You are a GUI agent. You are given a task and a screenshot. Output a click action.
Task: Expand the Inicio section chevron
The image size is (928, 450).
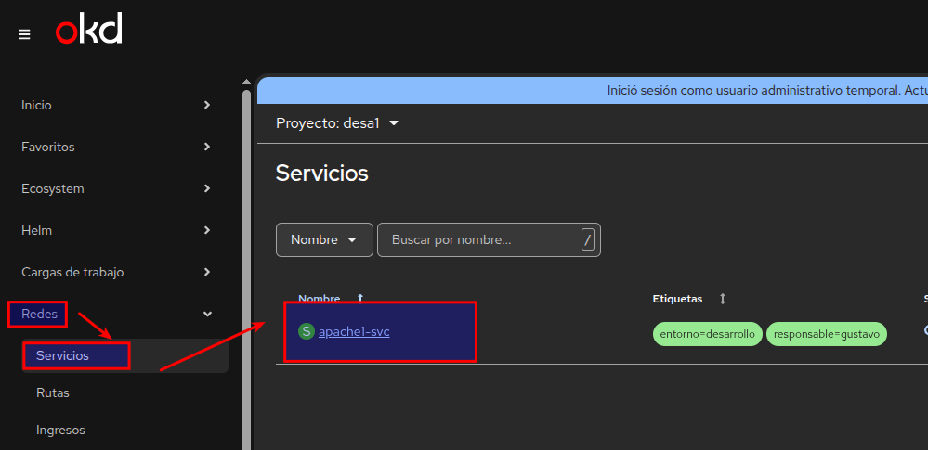[207, 105]
